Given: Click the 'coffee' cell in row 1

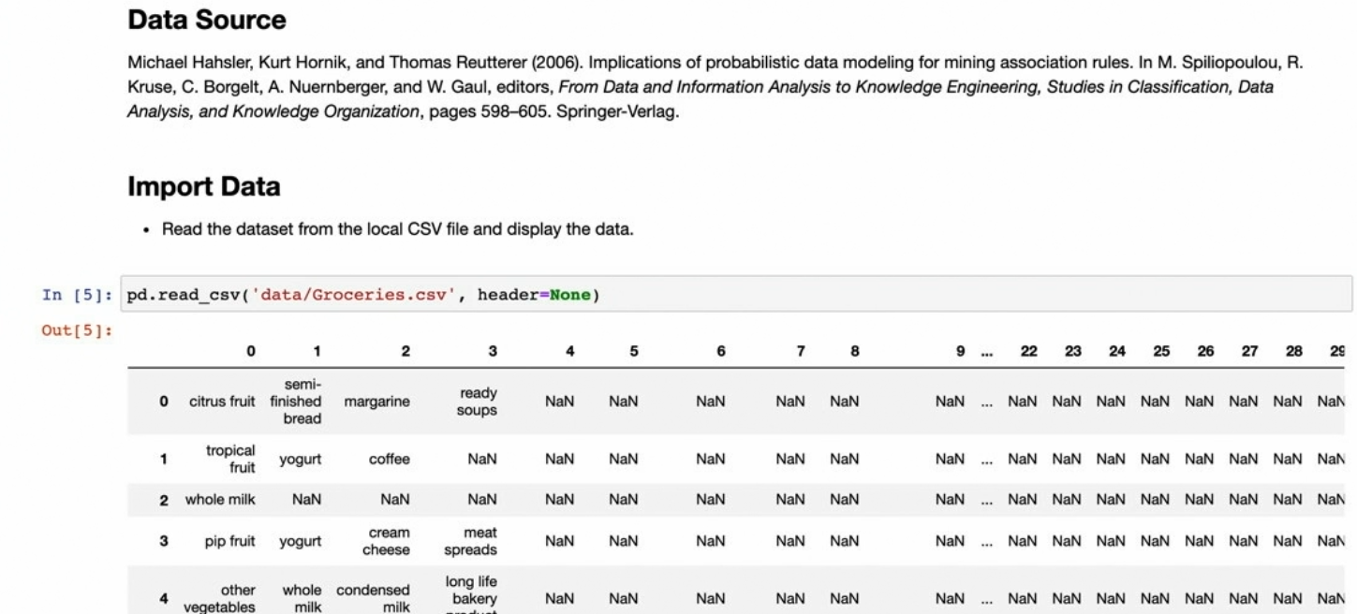Looking at the screenshot, I should [x=391, y=460].
